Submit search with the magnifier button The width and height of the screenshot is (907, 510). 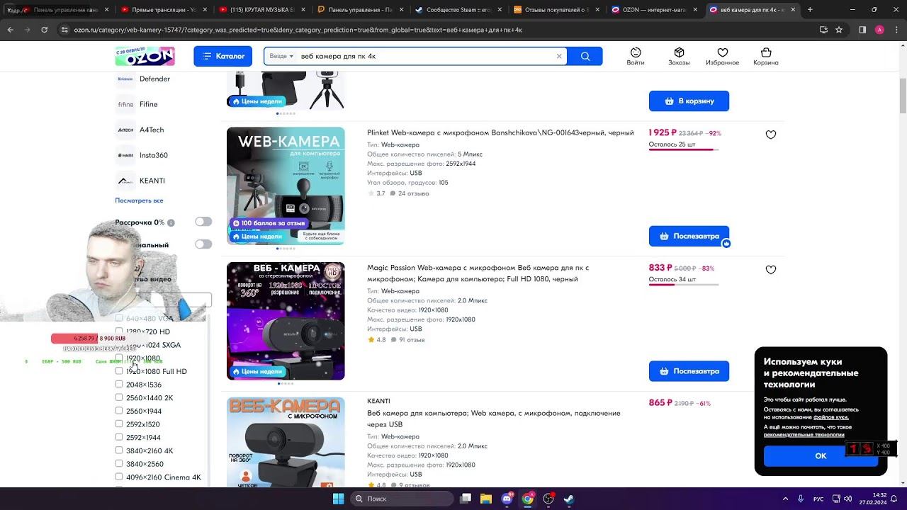[585, 56]
